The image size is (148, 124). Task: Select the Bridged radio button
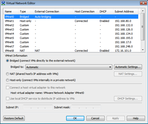point(7,61)
